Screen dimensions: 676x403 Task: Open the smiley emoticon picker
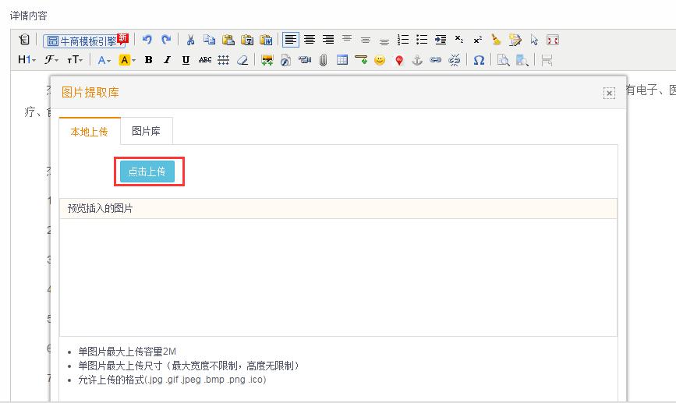coord(380,60)
